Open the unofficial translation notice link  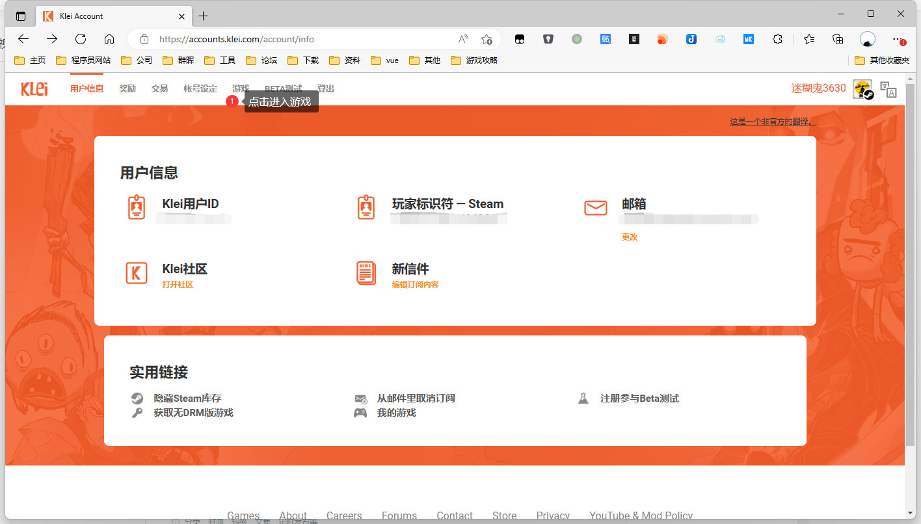pos(772,122)
